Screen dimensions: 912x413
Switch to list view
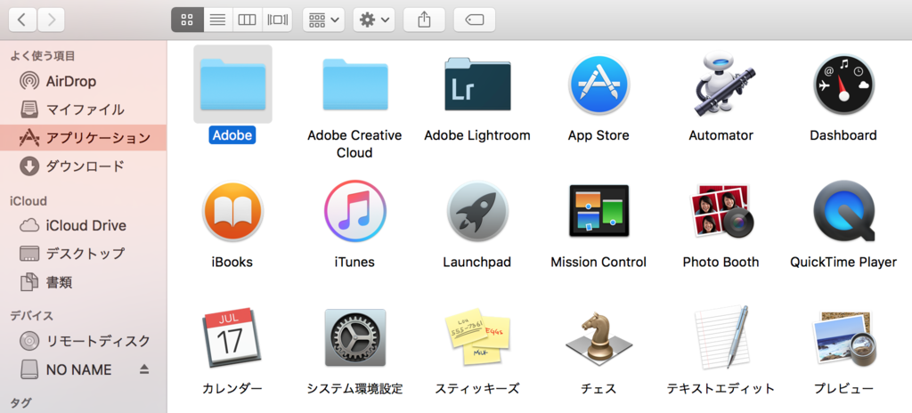coord(217,20)
